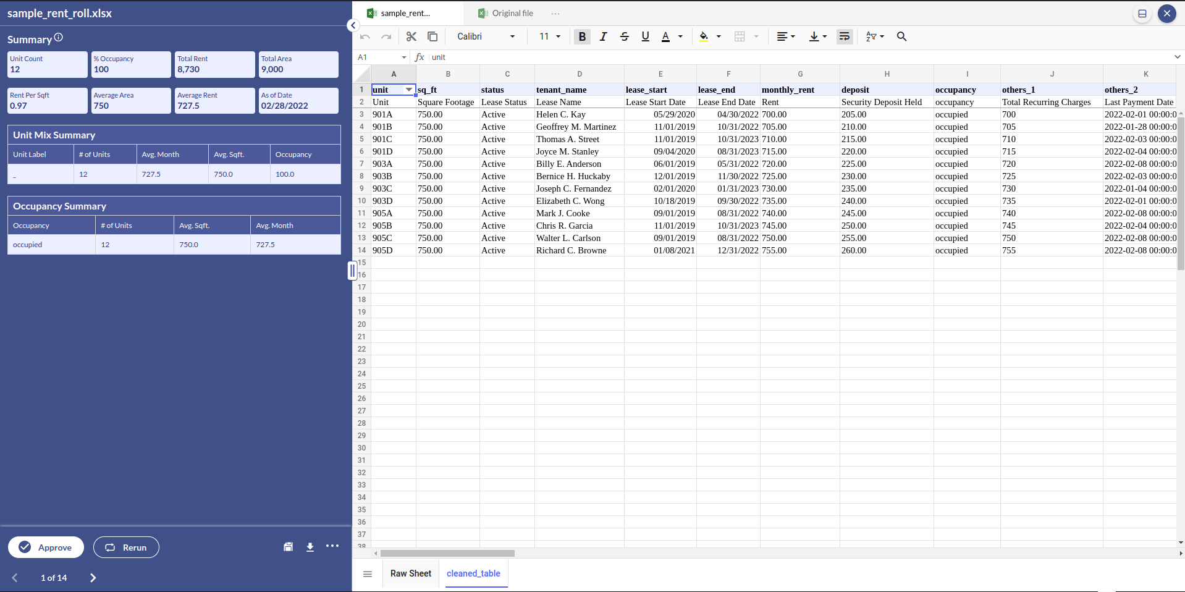Expand the vertical align dropdown arrow
Image resolution: width=1185 pixels, height=592 pixels.
pos(825,37)
